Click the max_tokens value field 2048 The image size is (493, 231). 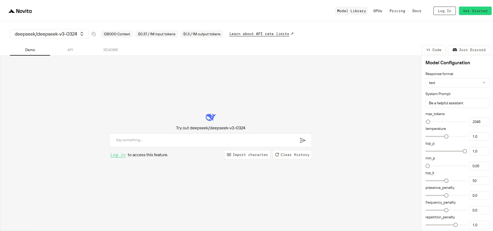point(479,122)
